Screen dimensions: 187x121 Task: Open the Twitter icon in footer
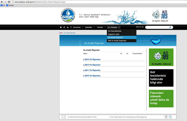point(170,117)
